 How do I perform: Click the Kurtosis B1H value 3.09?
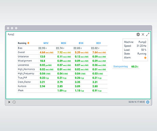pyautogui.click(x=77, y=86)
